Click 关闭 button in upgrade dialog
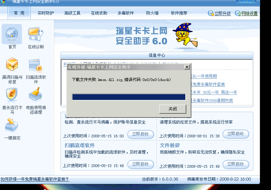271x190 pixels. (x=173, y=109)
